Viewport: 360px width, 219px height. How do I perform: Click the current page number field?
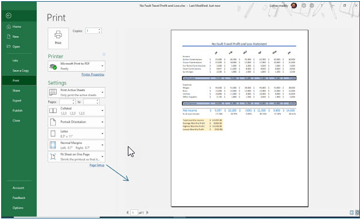click(x=134, y=213)
